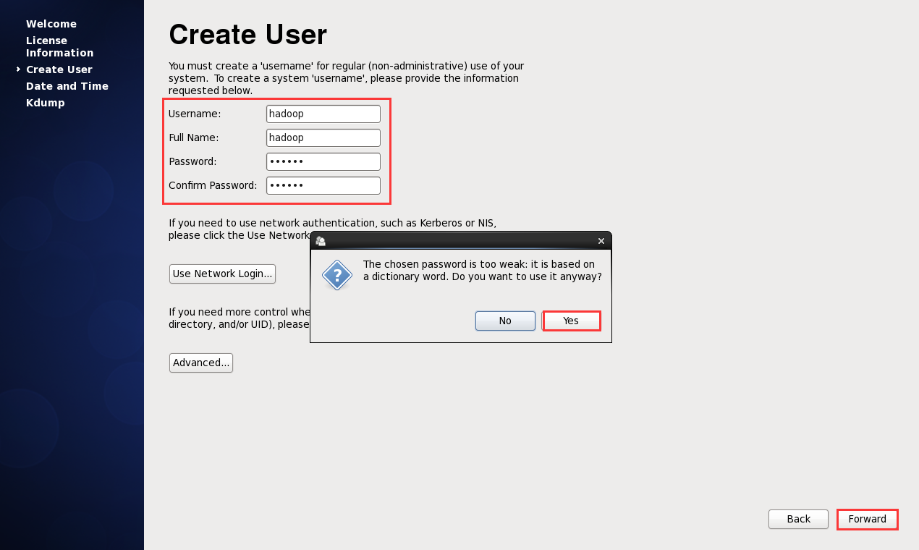919x550 pixels.
Task: Click the 'Full Name:' label
Action: pyautogui.click(x=194, y=137)
